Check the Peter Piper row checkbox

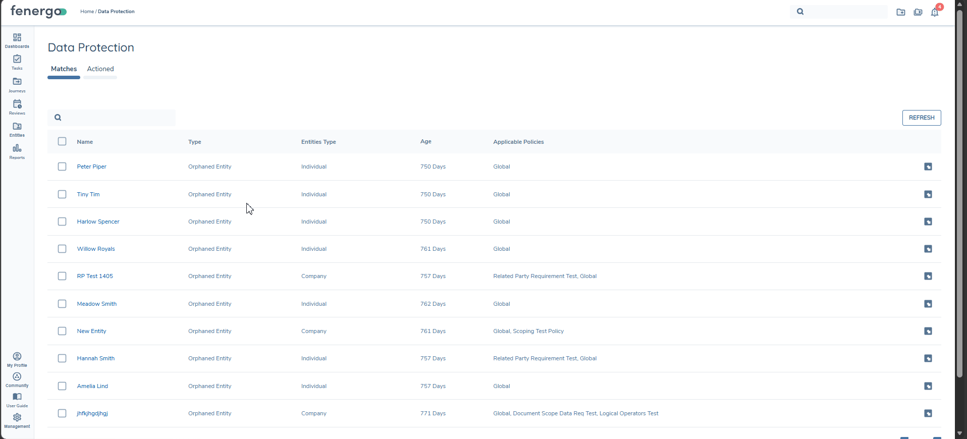click(62, 167)
